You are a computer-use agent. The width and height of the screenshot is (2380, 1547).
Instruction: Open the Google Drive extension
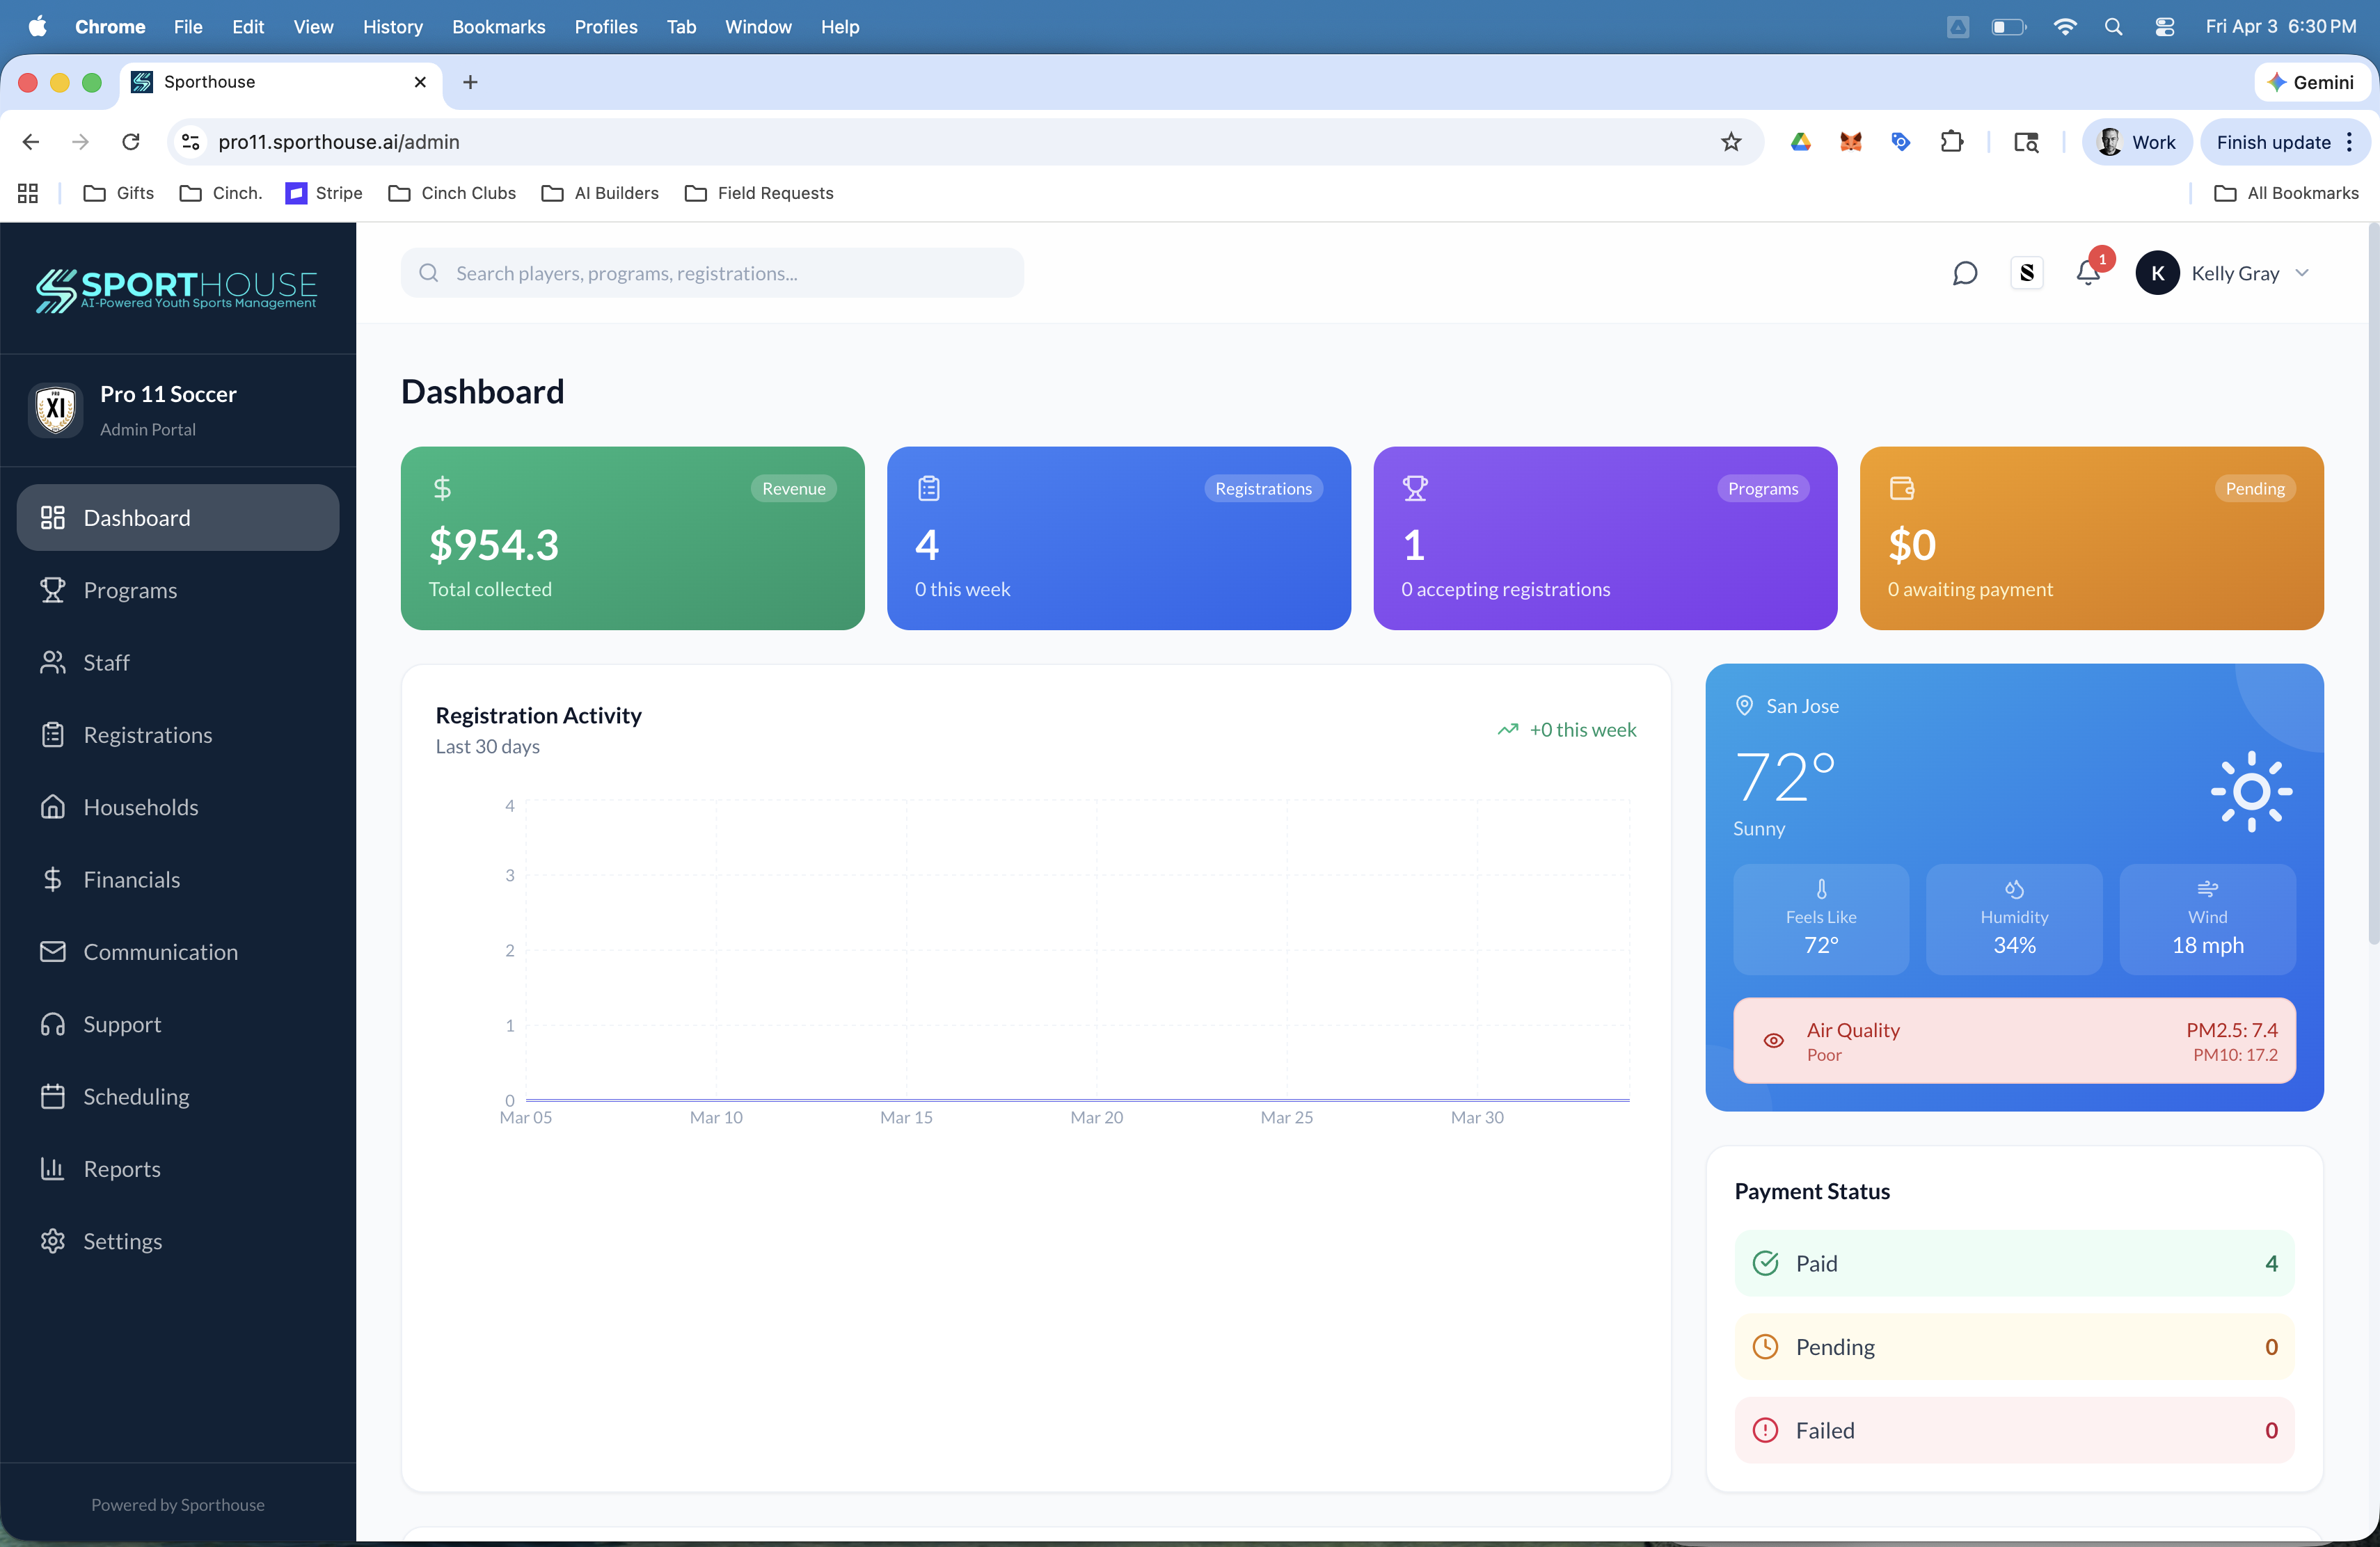[1801, 142]
